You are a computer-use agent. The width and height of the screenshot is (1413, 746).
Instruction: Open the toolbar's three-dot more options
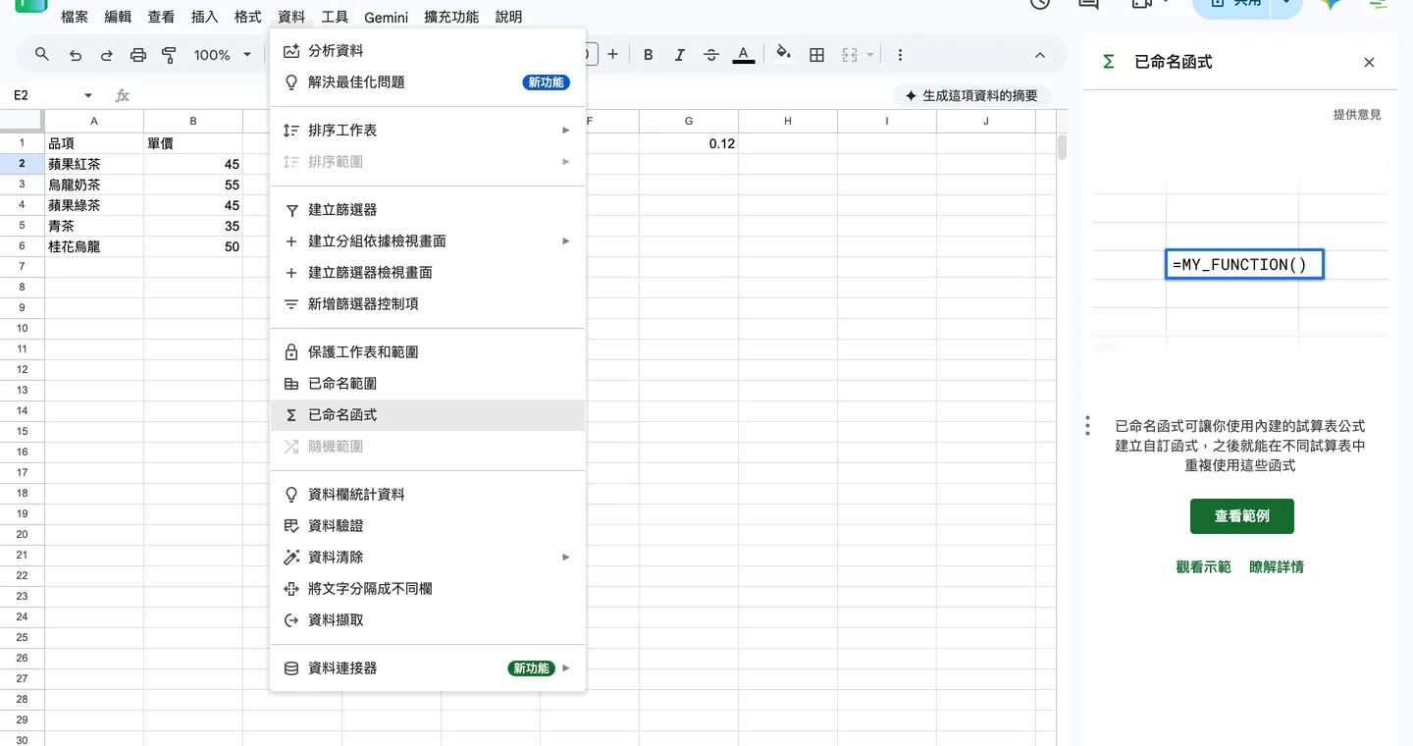pos(900,55)
